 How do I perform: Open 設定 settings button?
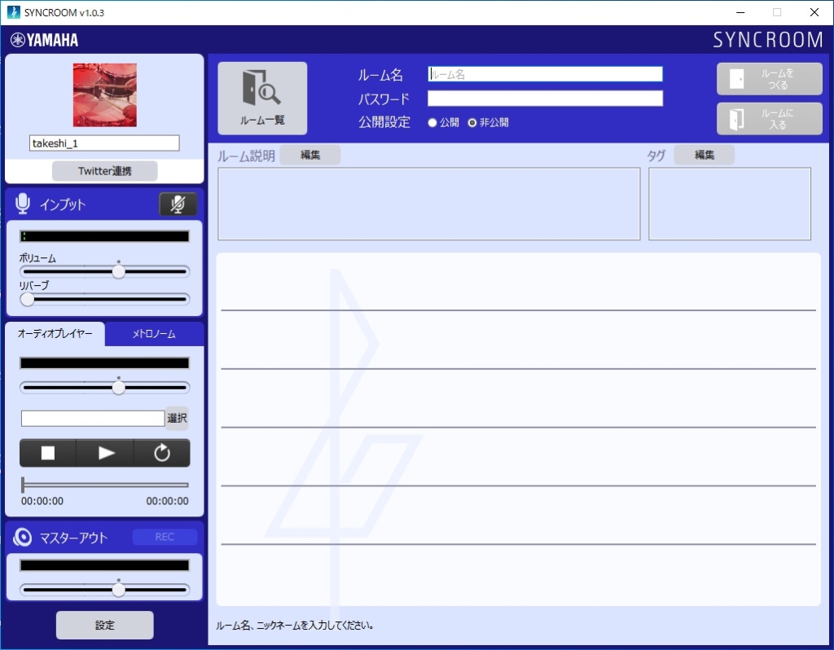click(105, 625)
